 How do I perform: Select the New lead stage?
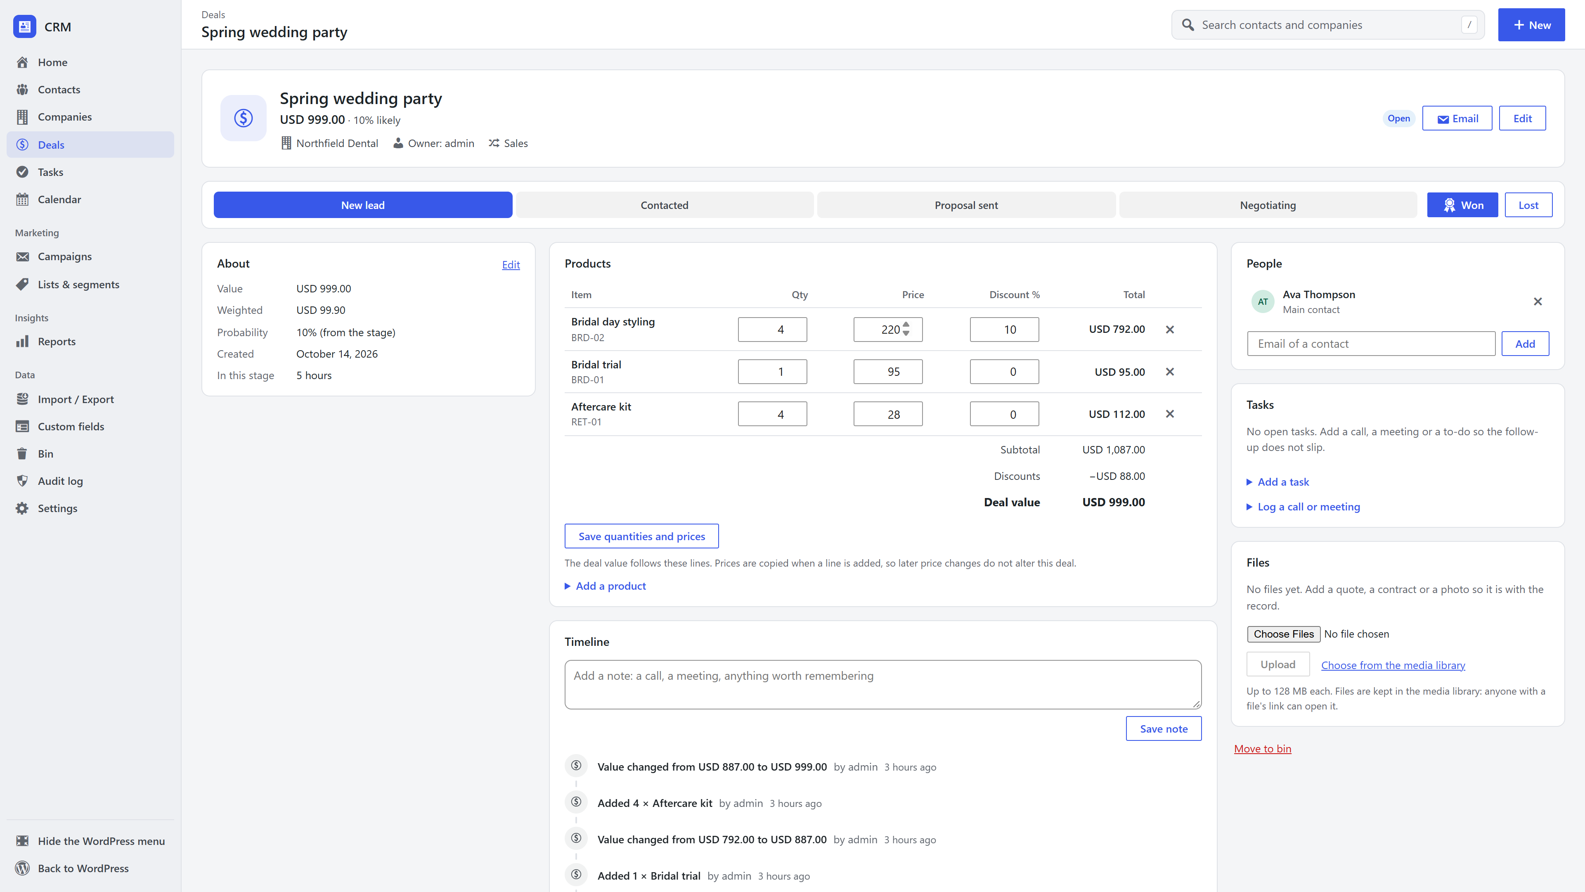[x=363, y=205]
